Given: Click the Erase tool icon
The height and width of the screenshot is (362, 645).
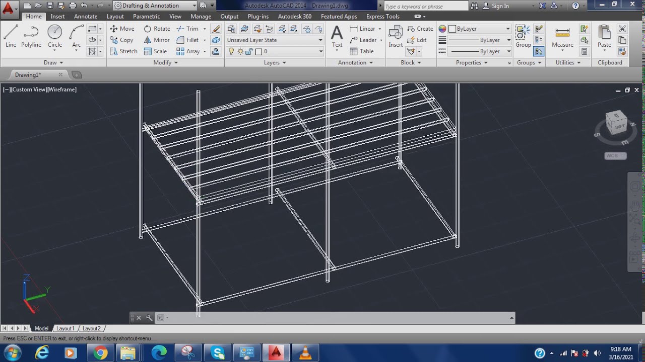Looking at the screenshot, I should [x=216, y=29].
